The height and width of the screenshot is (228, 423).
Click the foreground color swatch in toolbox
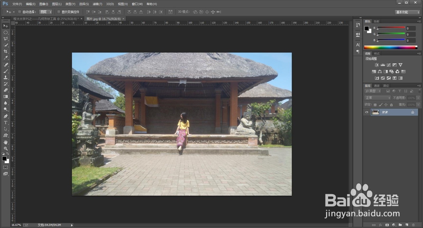pyautogui.click(x=4, y=158)
